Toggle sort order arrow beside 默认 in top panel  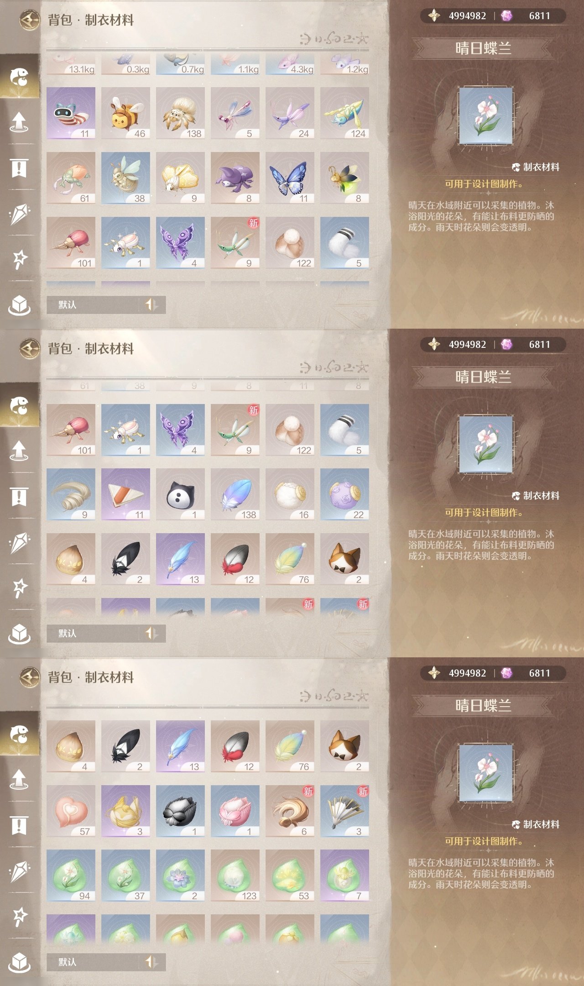[151, 304]
